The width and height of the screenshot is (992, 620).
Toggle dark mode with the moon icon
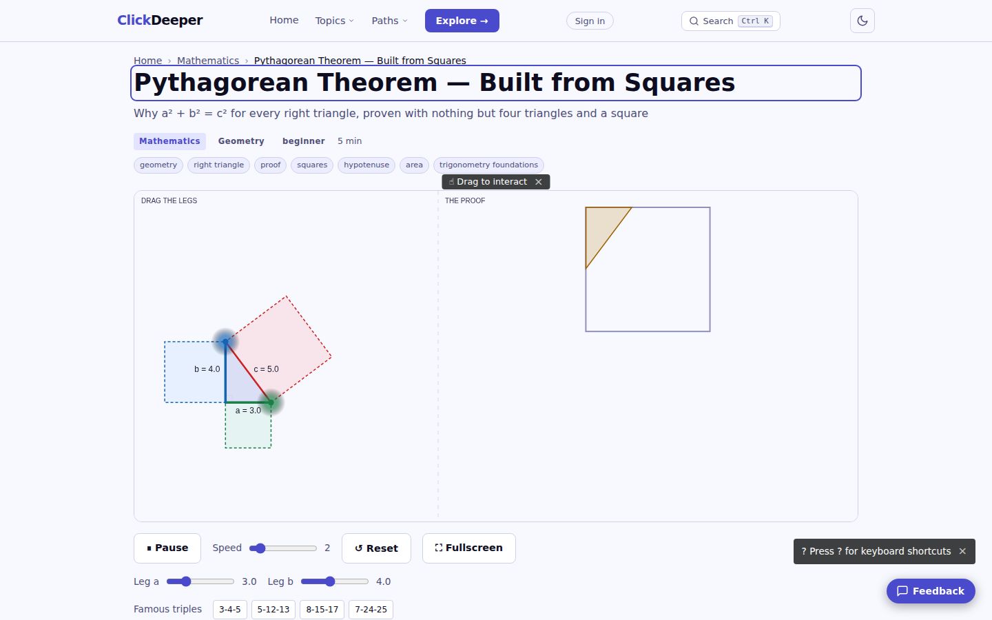point(862,21)
